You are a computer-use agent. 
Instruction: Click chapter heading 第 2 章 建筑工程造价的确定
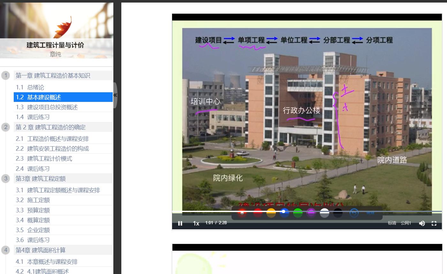click(63, 127)
